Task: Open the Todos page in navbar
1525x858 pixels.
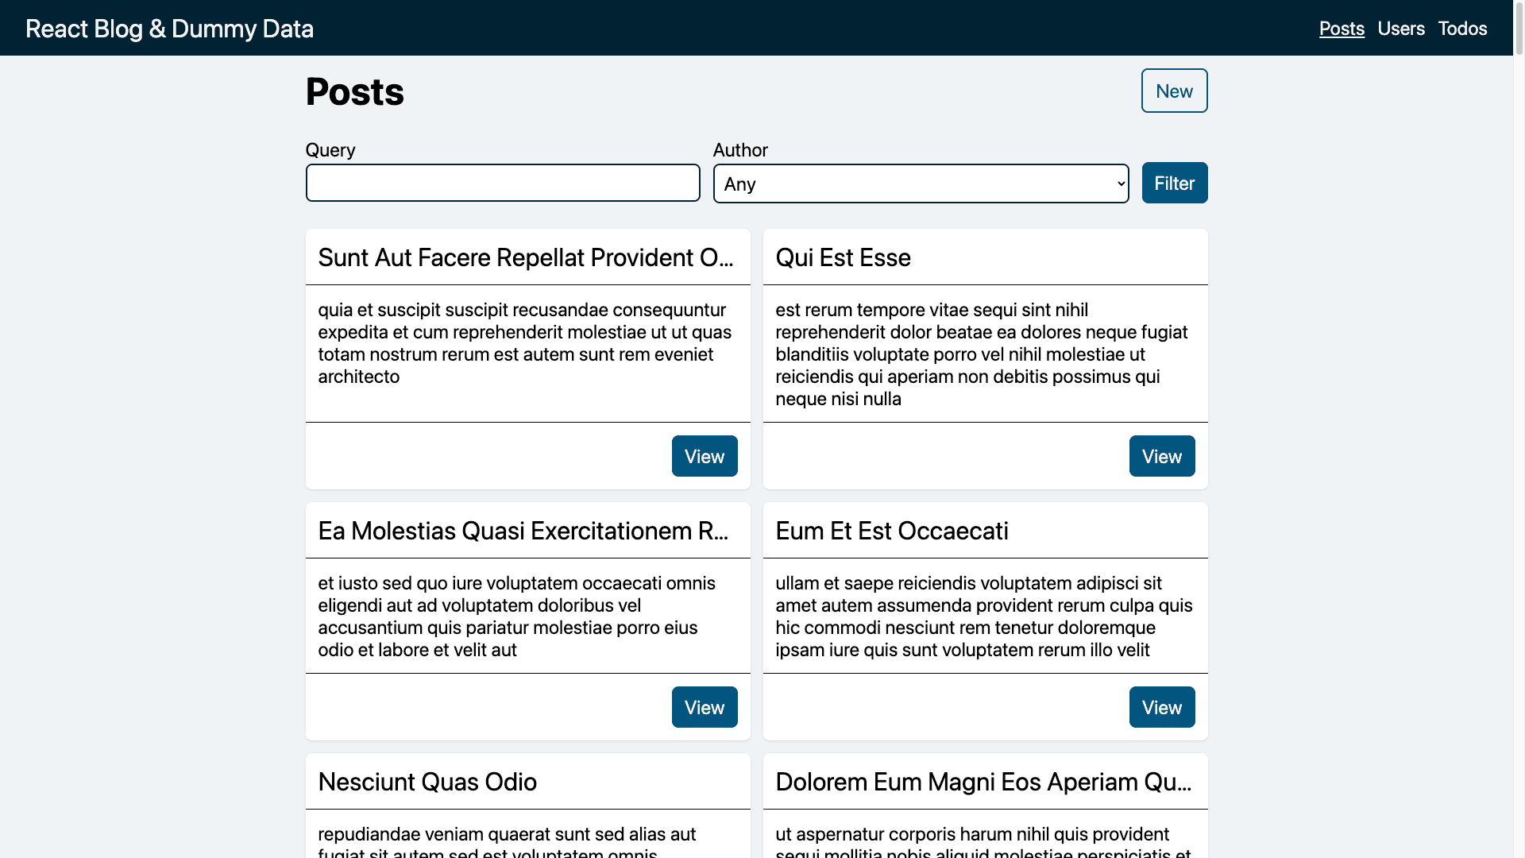Action: (x=1462, y=29)
